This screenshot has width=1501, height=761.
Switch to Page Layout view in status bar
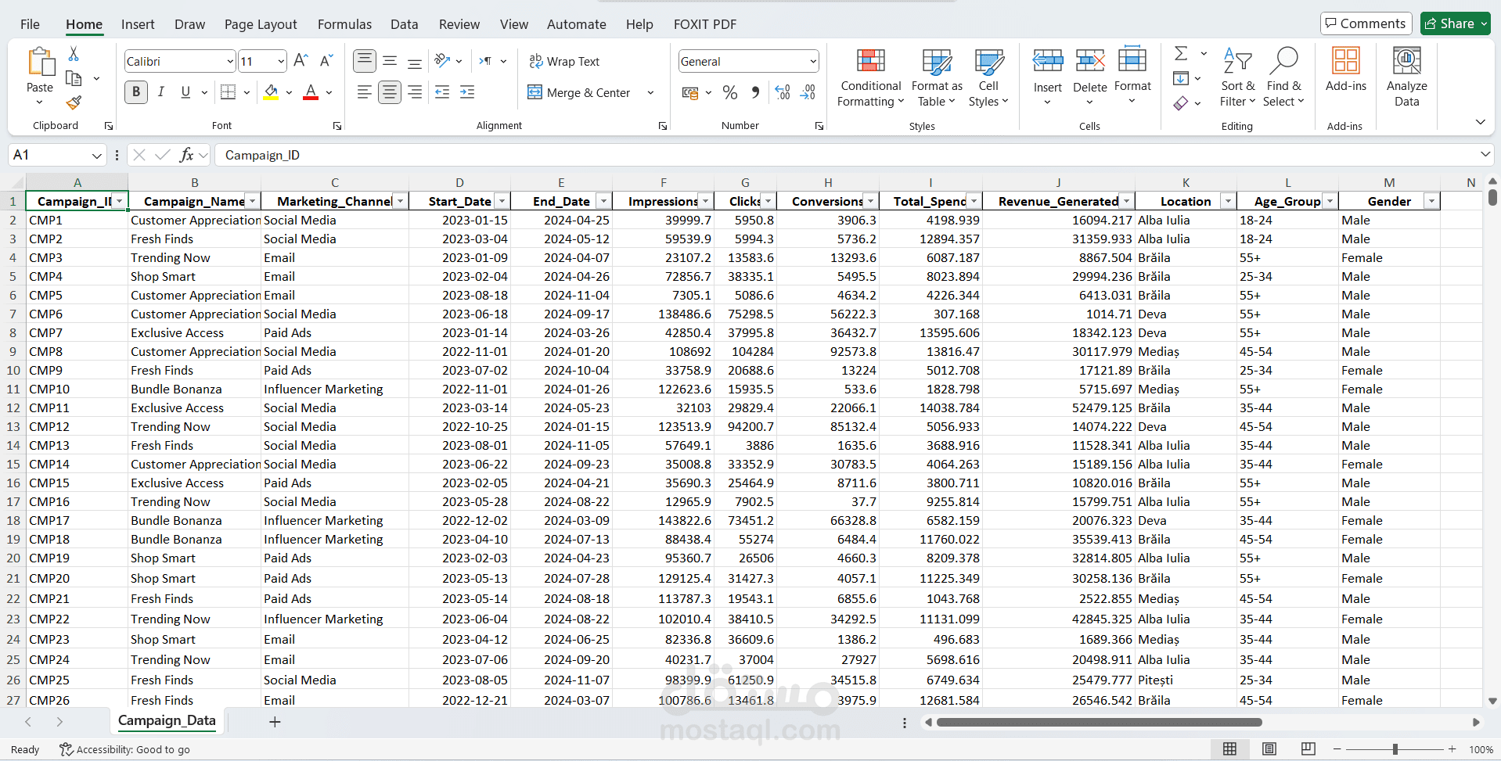(x=1269, y=749)
